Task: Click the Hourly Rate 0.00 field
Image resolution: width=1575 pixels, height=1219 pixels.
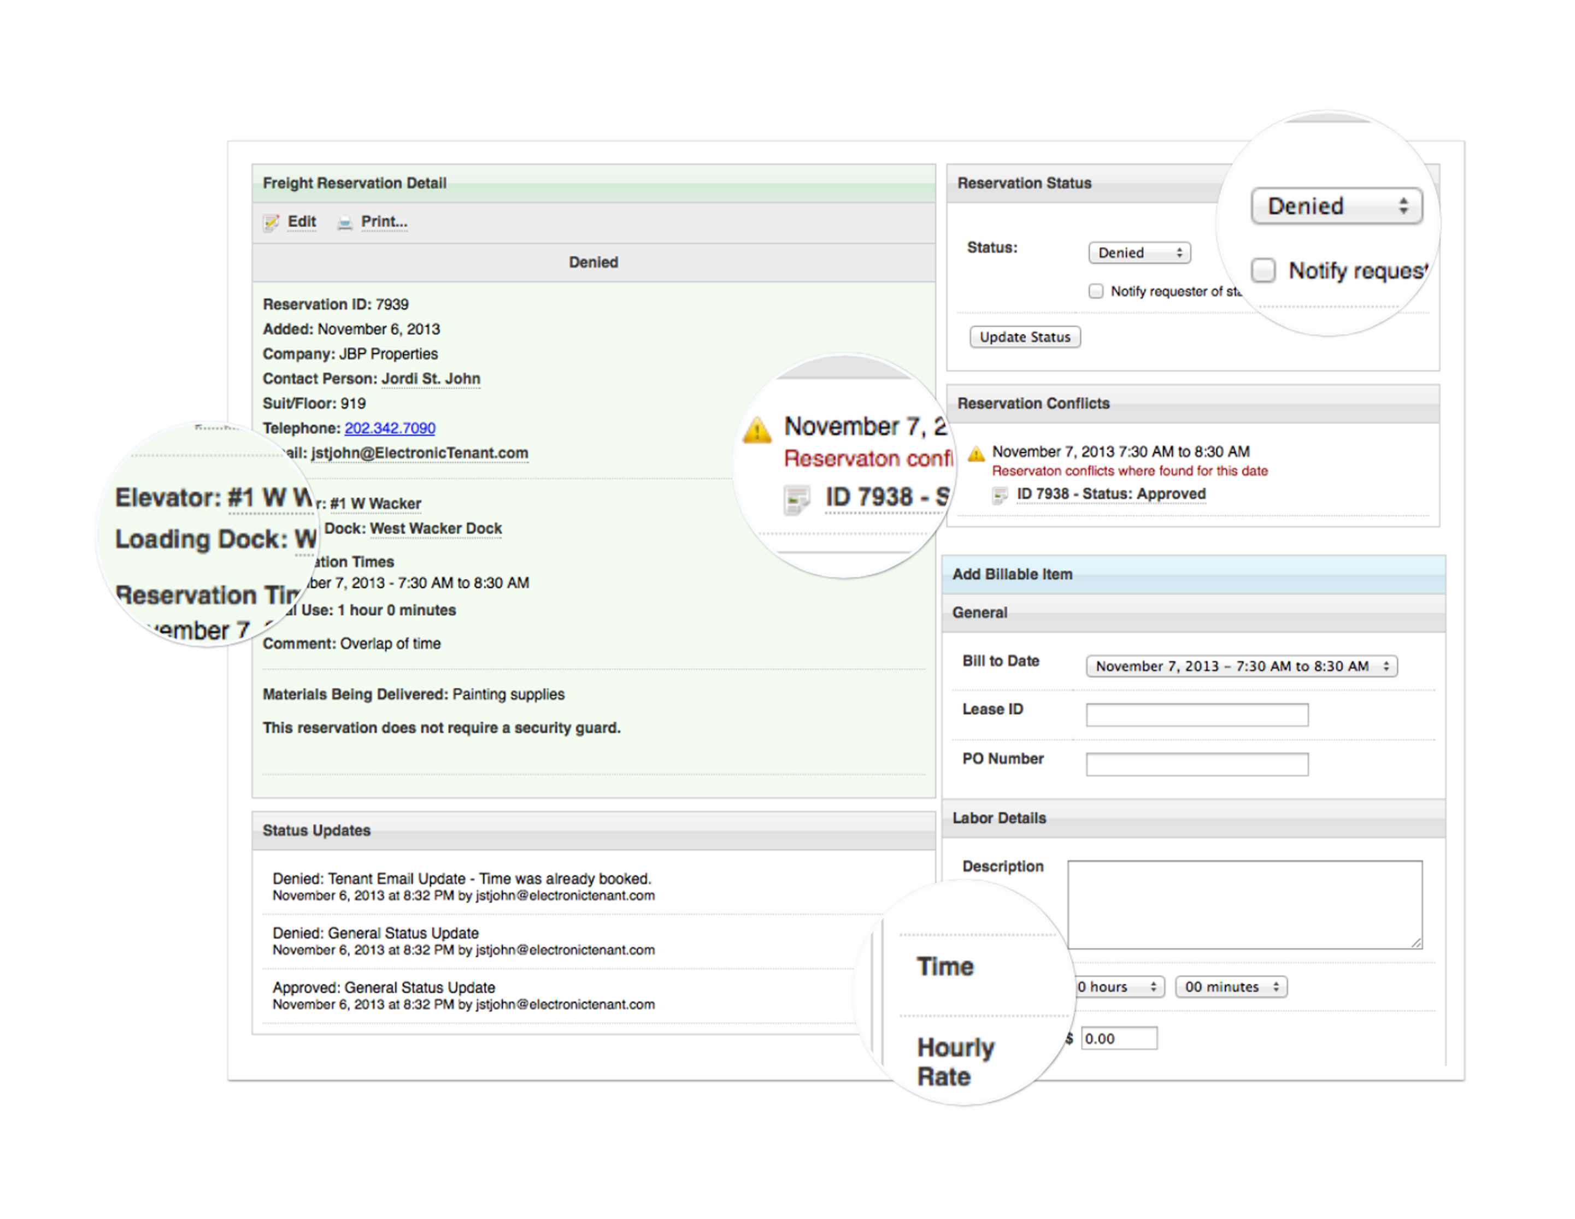Action: point(1119,1039)
